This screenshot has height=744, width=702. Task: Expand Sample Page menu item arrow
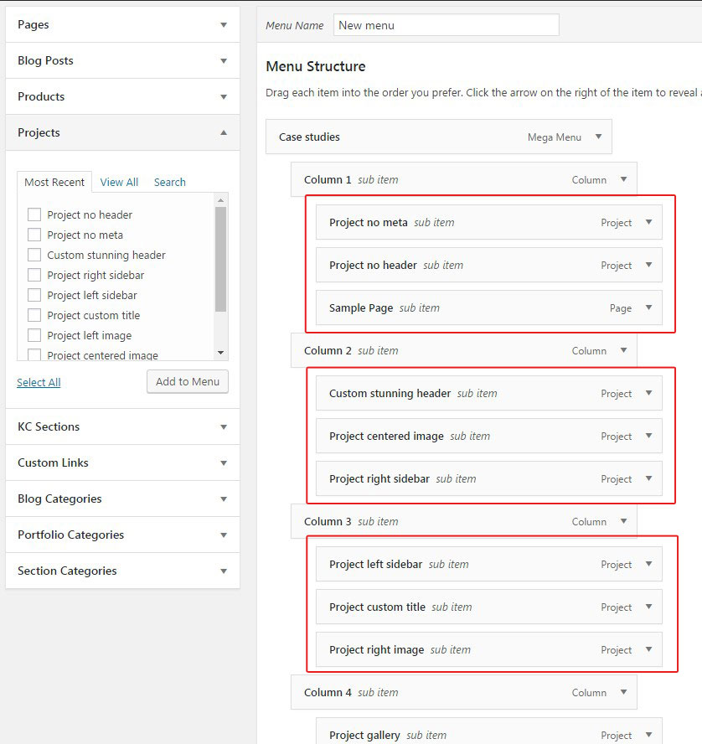tap(648, 307)
